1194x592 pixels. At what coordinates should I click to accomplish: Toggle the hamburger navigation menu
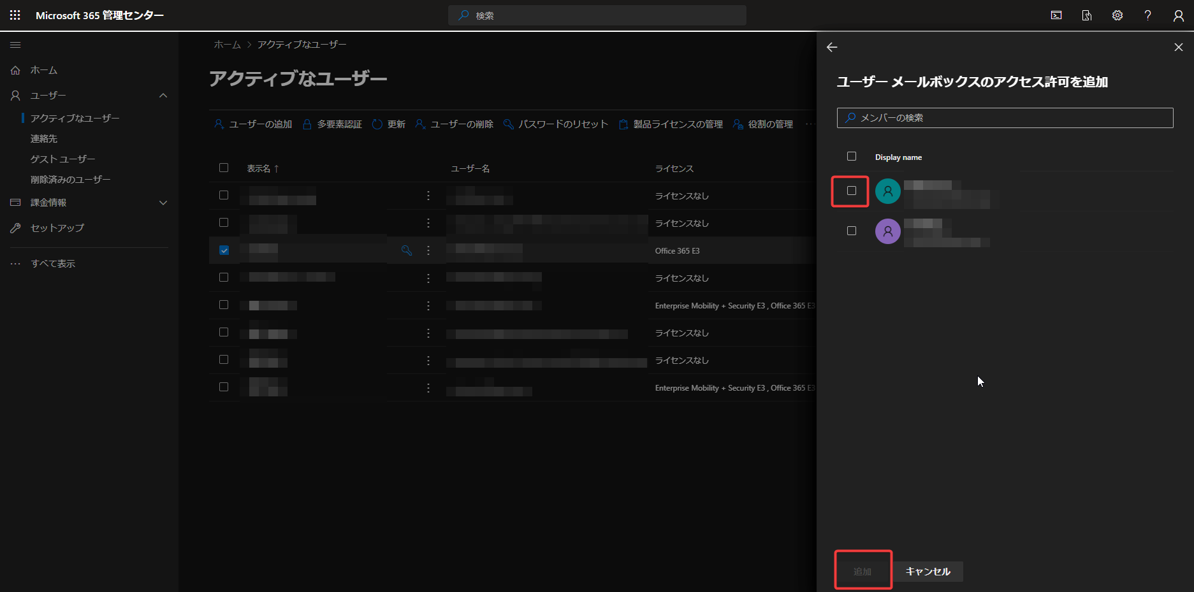[x=15, y=45]
